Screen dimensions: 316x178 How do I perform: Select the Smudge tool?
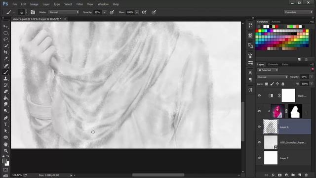point(5,104)
